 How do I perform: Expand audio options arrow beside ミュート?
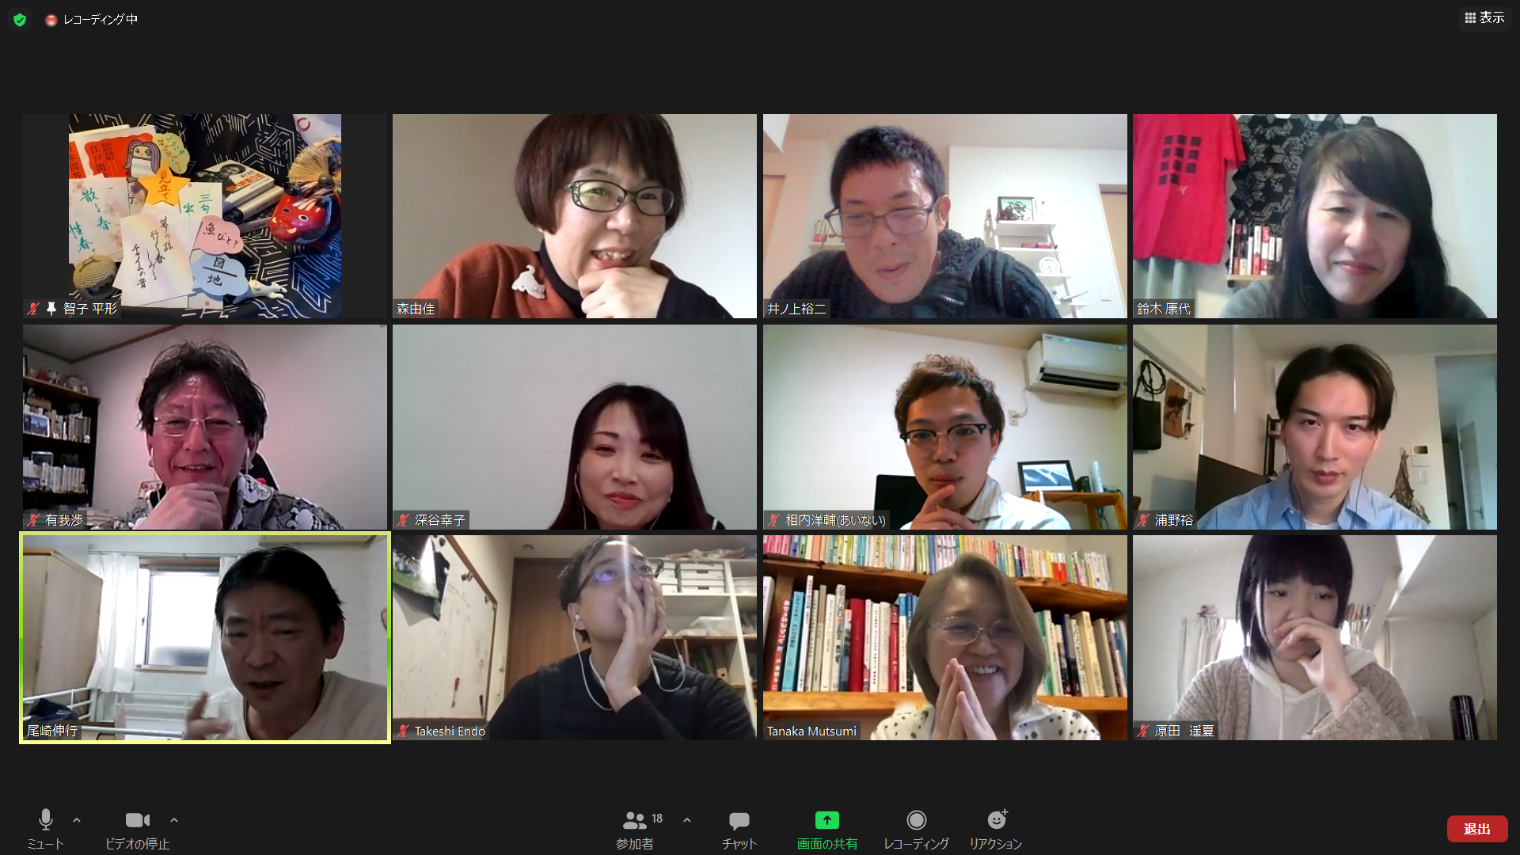[77, 820]
